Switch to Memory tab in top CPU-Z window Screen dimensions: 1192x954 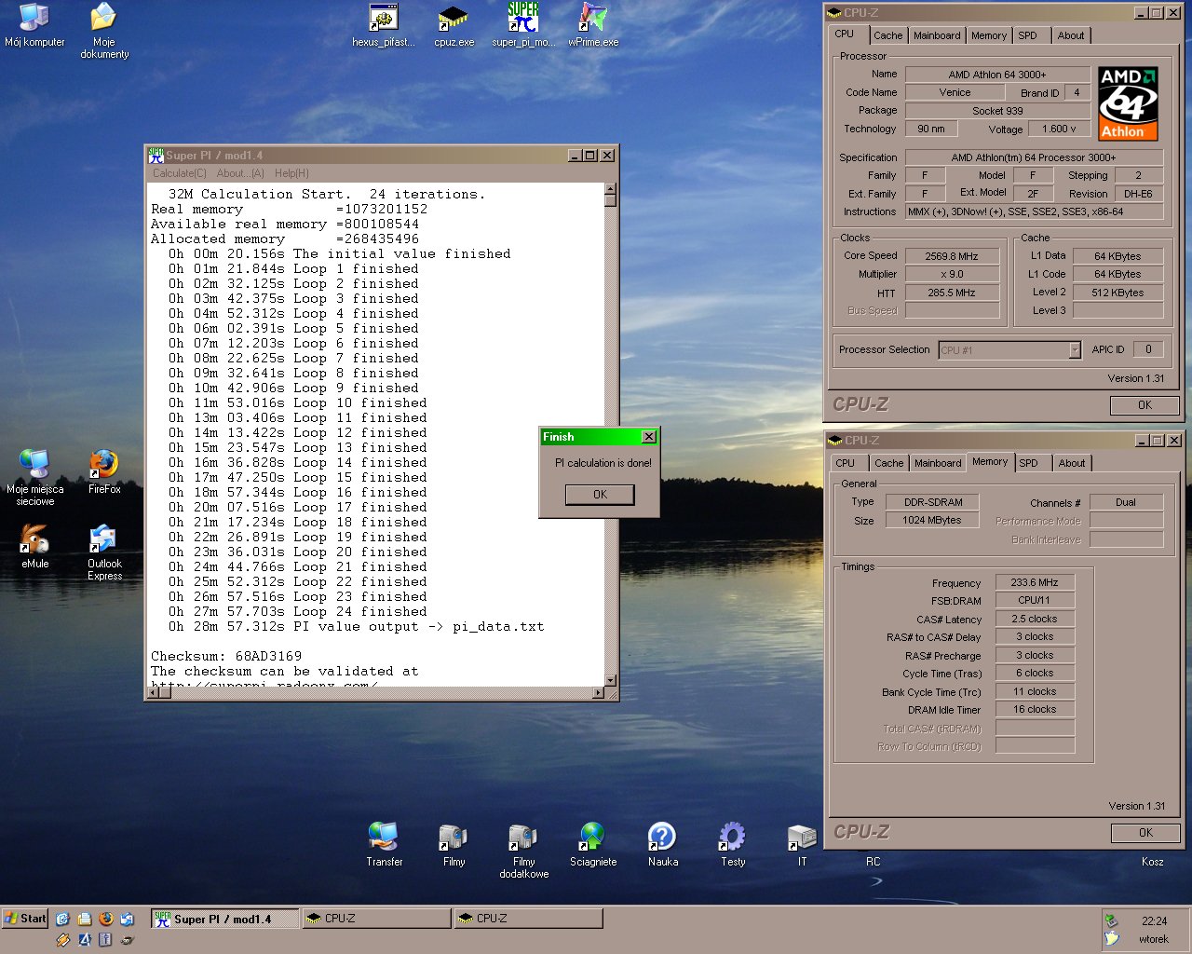coord(989,35)
